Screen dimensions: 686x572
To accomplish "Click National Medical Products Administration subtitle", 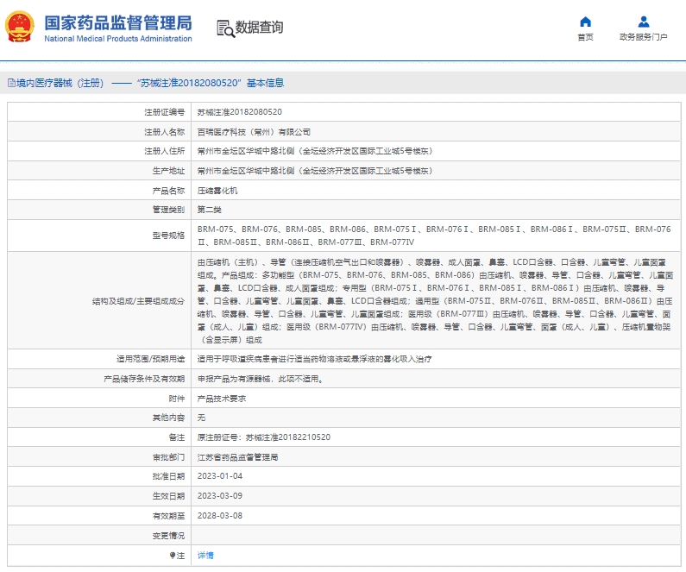I will pyautogui.click(x=118, y=39).
